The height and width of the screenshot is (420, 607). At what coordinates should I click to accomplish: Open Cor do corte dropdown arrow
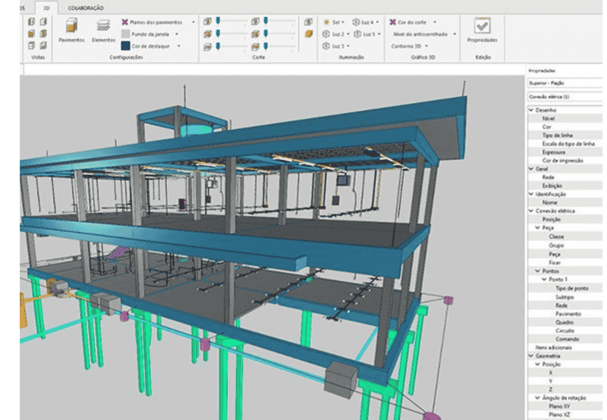(x=435, y=22)
